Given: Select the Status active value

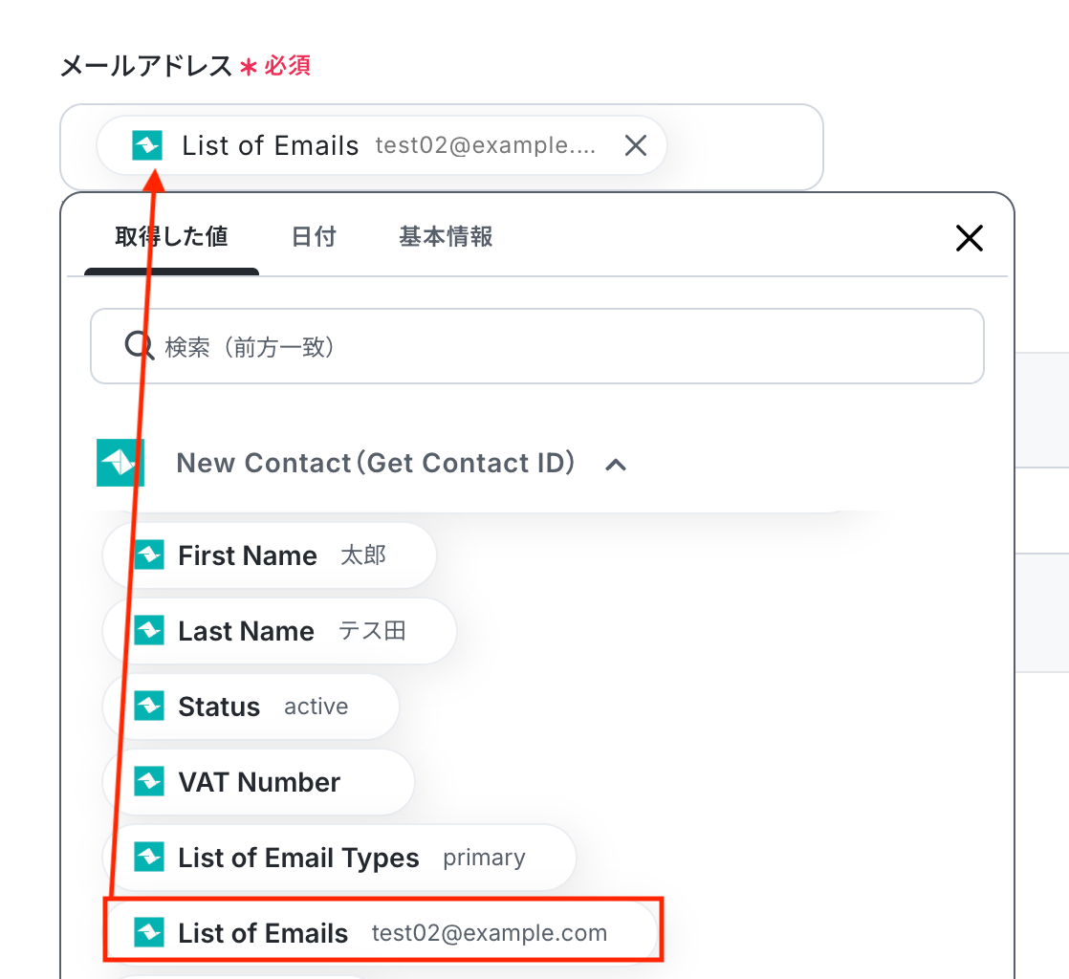Looking at the screenshot, I should (x=251, y=707).
